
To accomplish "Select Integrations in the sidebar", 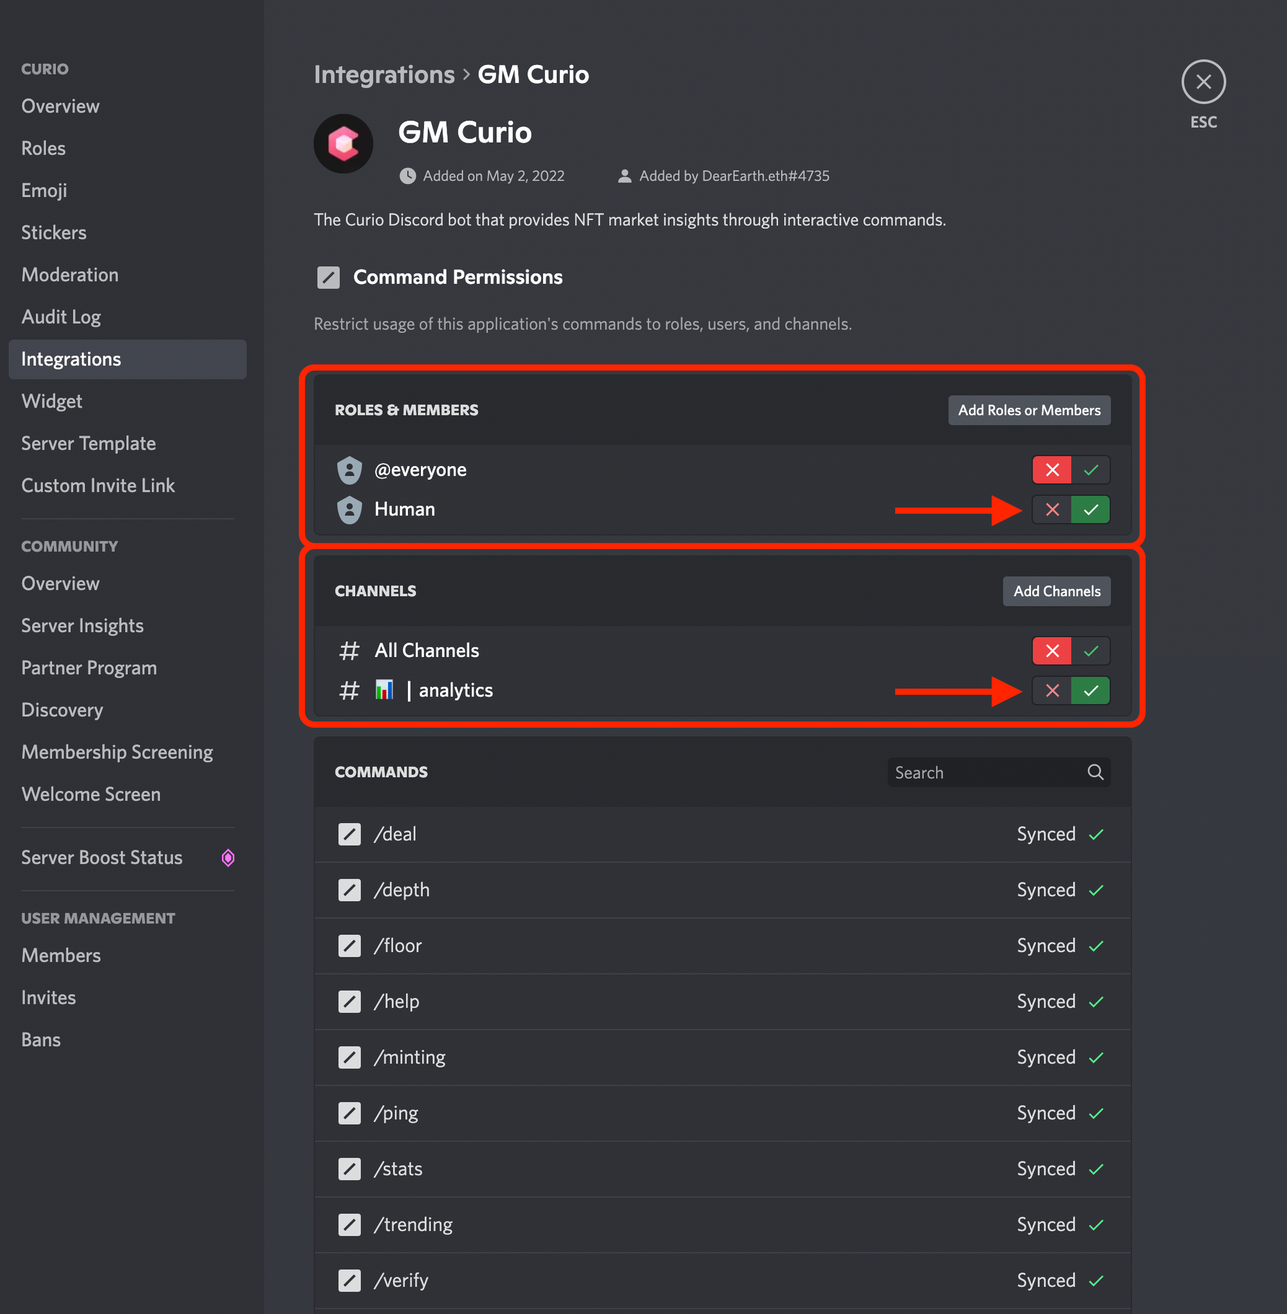I will (128, 359).
